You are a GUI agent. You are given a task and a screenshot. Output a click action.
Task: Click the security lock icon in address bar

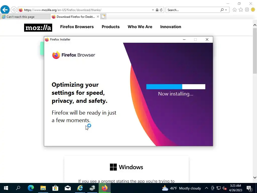[157, 10]
